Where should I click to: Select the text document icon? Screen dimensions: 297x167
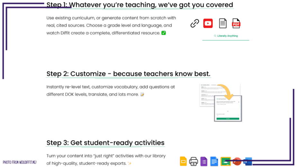pyautogui.click(x=223, y=23)
